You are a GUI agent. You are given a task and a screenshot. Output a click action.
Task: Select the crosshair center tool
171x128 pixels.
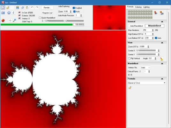[10, 20]
